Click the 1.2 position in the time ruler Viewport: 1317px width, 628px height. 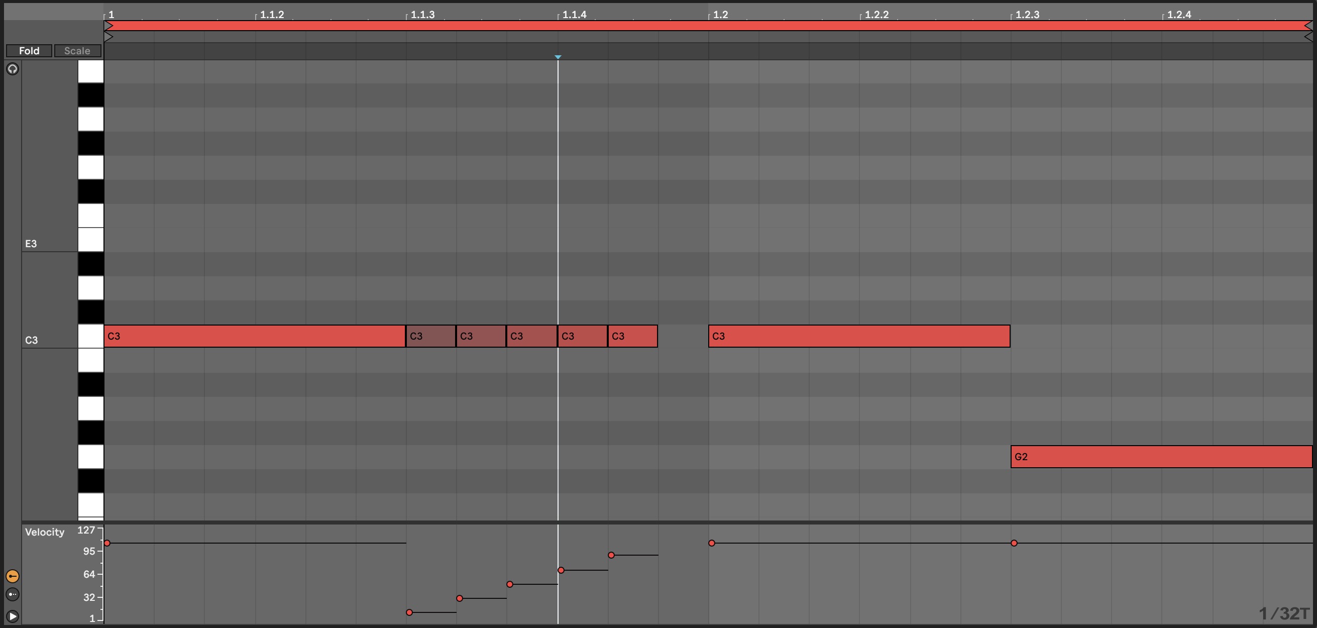tap(720, 15)
